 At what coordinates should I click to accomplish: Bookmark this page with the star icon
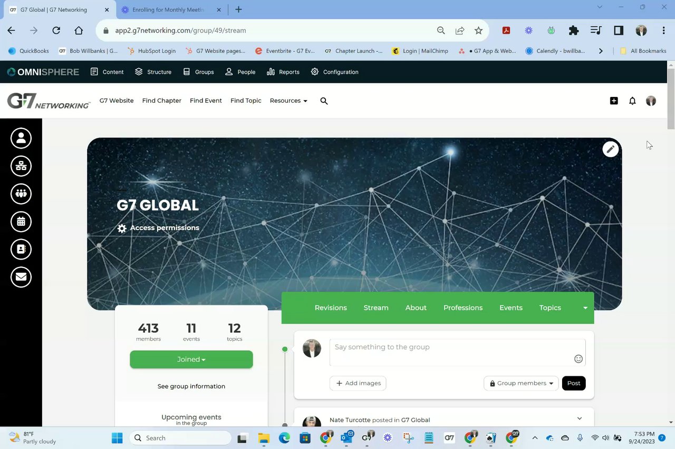coord(478,31)
